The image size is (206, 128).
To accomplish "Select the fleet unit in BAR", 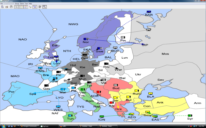I will 149,12.
